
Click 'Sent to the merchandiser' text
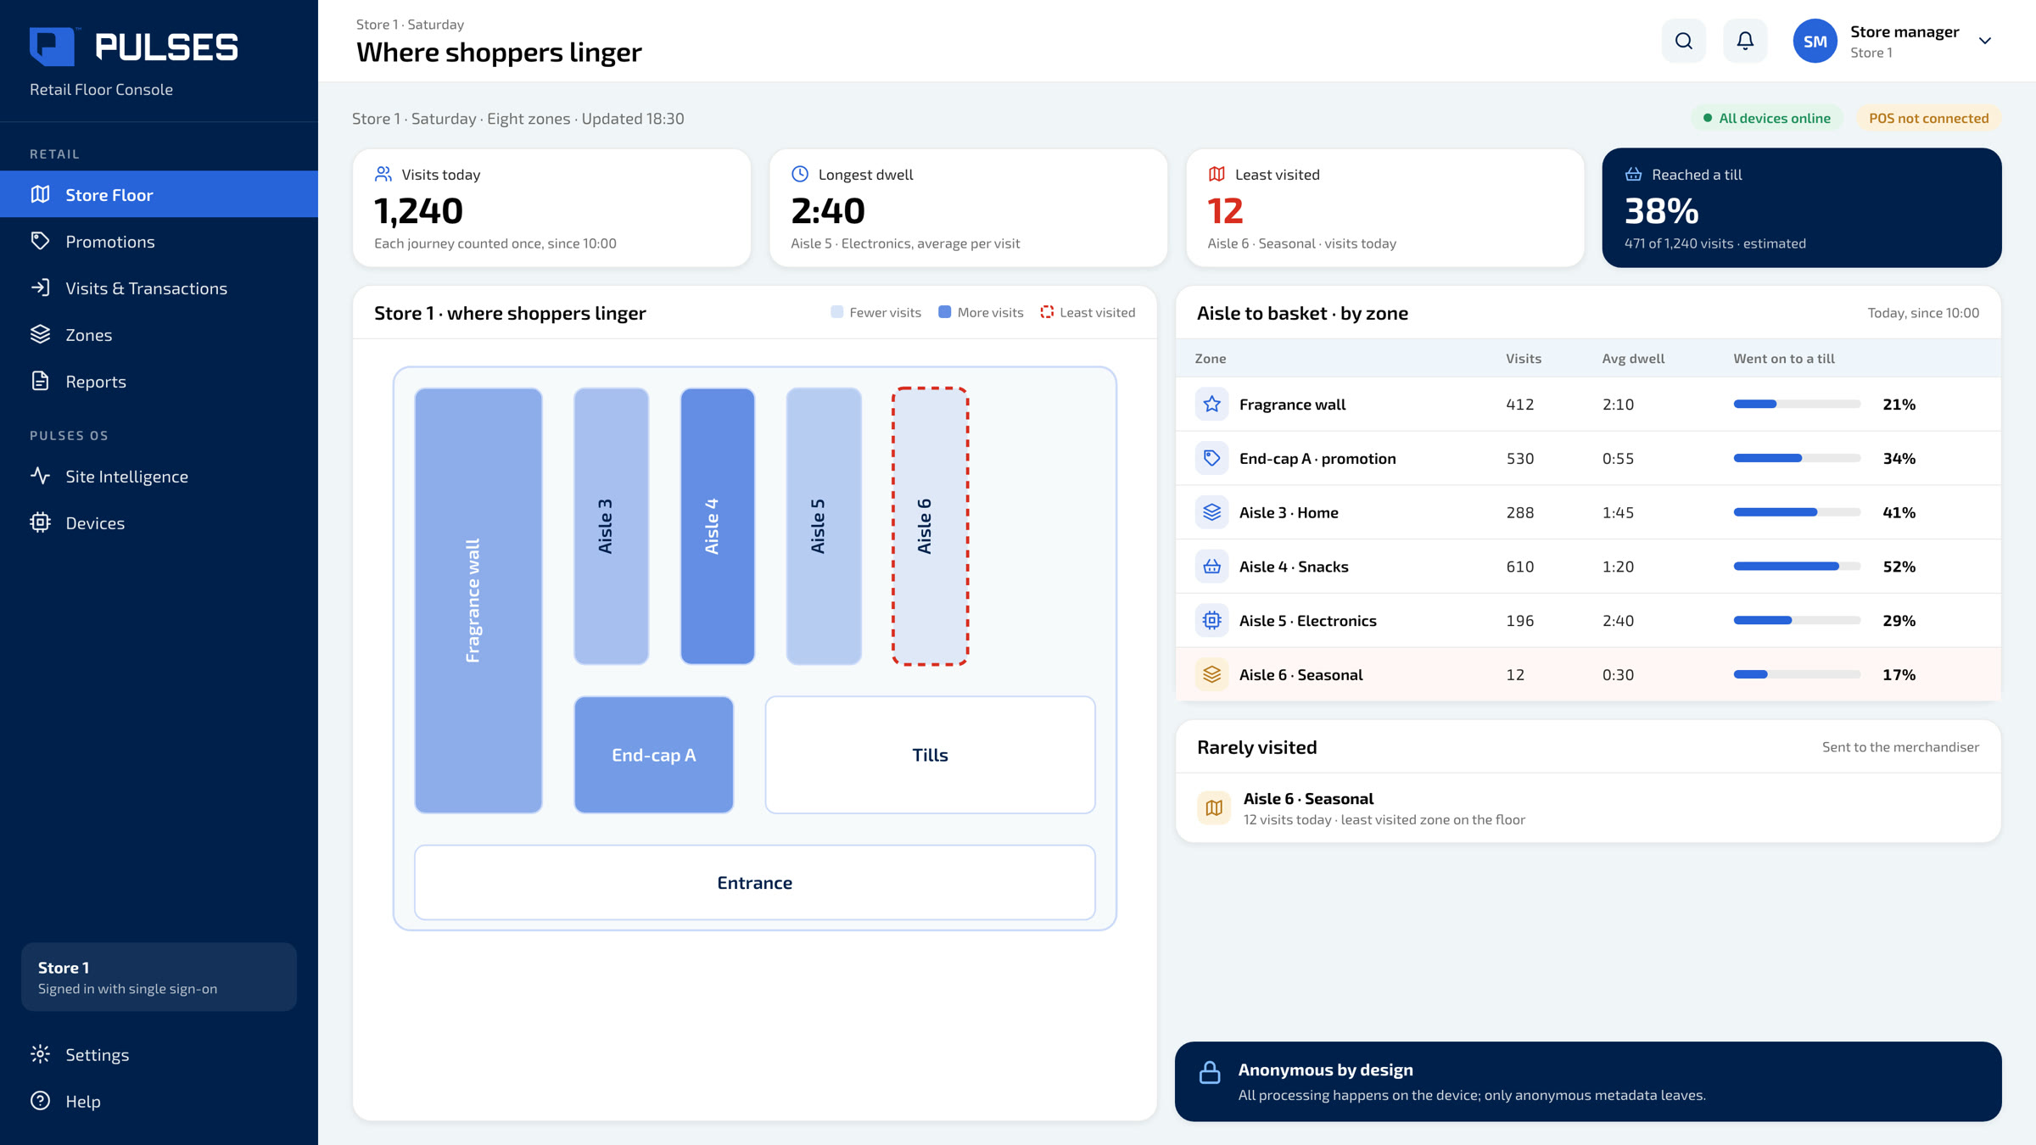tap(1900, 746)
